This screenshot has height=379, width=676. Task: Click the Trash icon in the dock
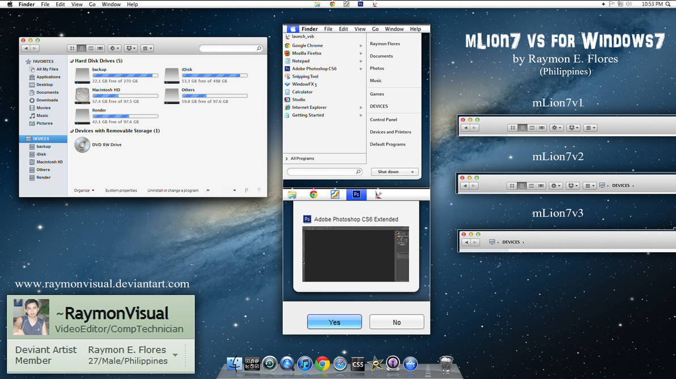tap(445, 364)
